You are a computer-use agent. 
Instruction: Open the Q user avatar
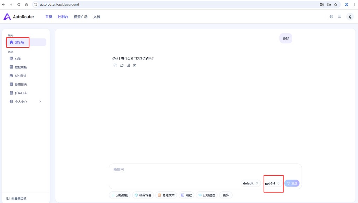(350, 17)
